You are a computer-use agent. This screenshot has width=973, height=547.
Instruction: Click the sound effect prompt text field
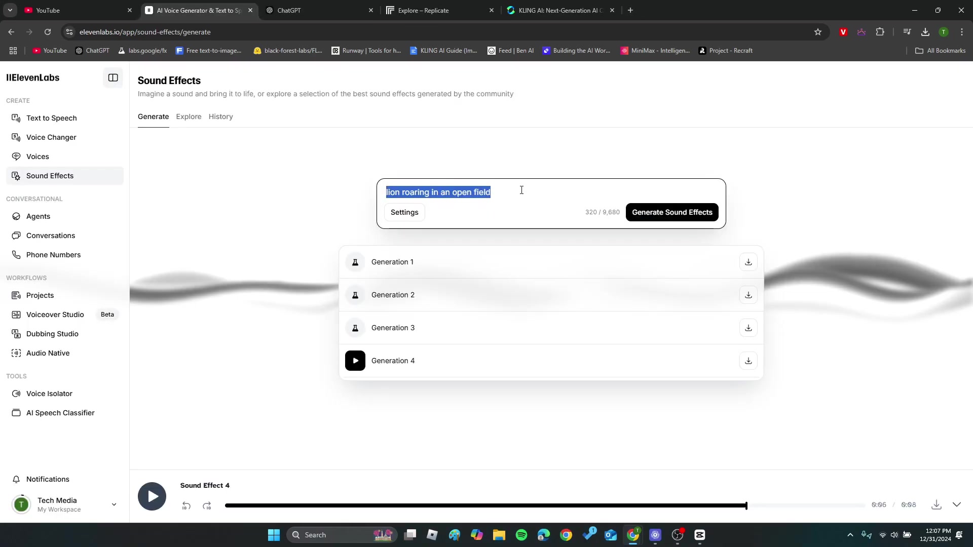pyautogui.click(x=551, y=192)
